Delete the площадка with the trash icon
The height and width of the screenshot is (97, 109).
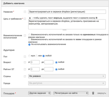coord(93,93)
